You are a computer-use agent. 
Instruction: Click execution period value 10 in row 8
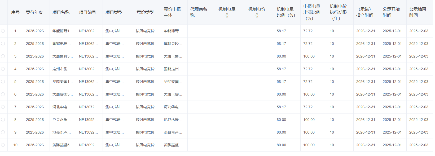tap(332, 120)
